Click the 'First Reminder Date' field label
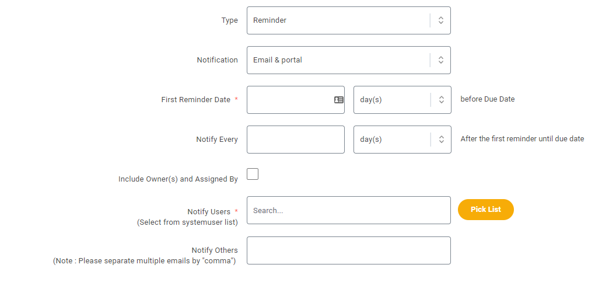The image size is (609, 289). point(196,100)
